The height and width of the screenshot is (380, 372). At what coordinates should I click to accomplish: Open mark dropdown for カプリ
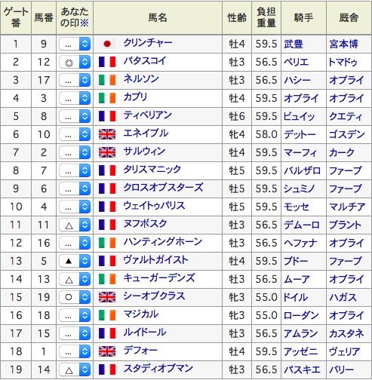75,99
